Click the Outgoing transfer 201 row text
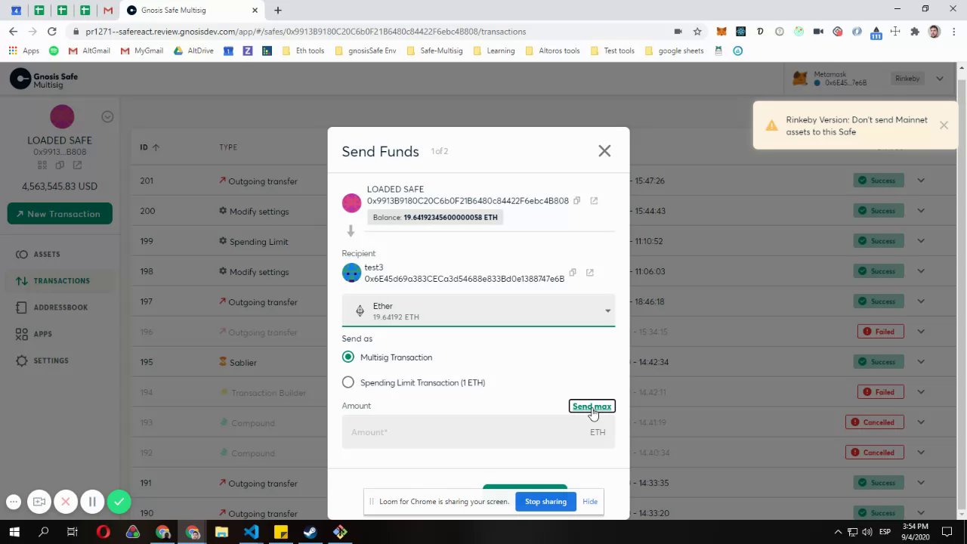The image size is (967, 544). click(262, 181)
